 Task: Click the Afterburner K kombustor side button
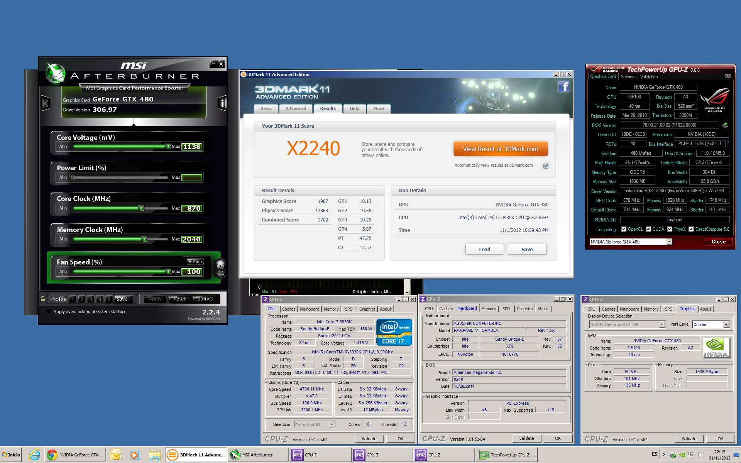pyautogui.click(x=46, y=103)
